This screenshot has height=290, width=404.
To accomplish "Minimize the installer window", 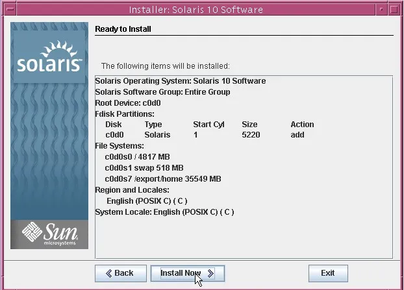I will 381,10.
